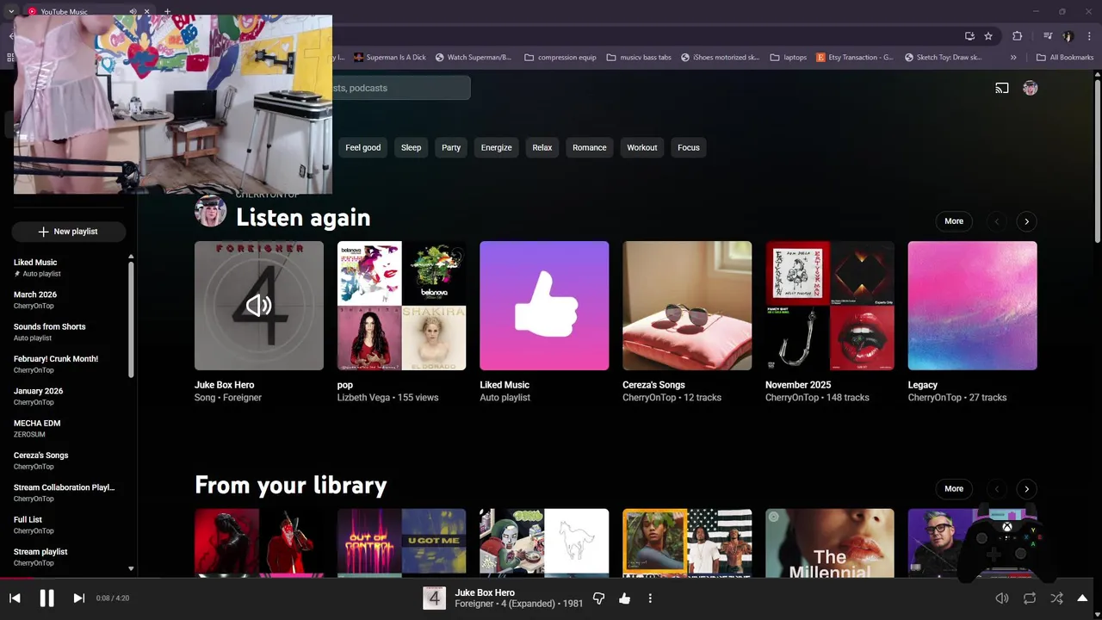Click the player volume icon

click(x=1002, y=598)
